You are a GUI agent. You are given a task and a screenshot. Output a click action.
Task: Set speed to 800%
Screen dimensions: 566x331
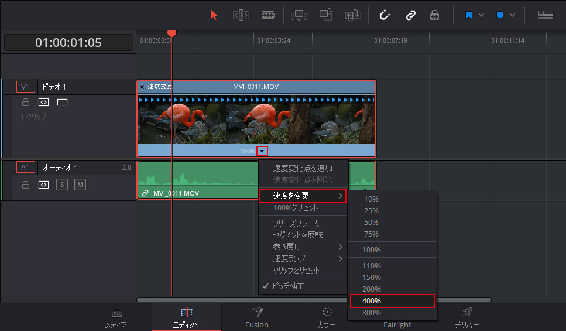point(392,313)
